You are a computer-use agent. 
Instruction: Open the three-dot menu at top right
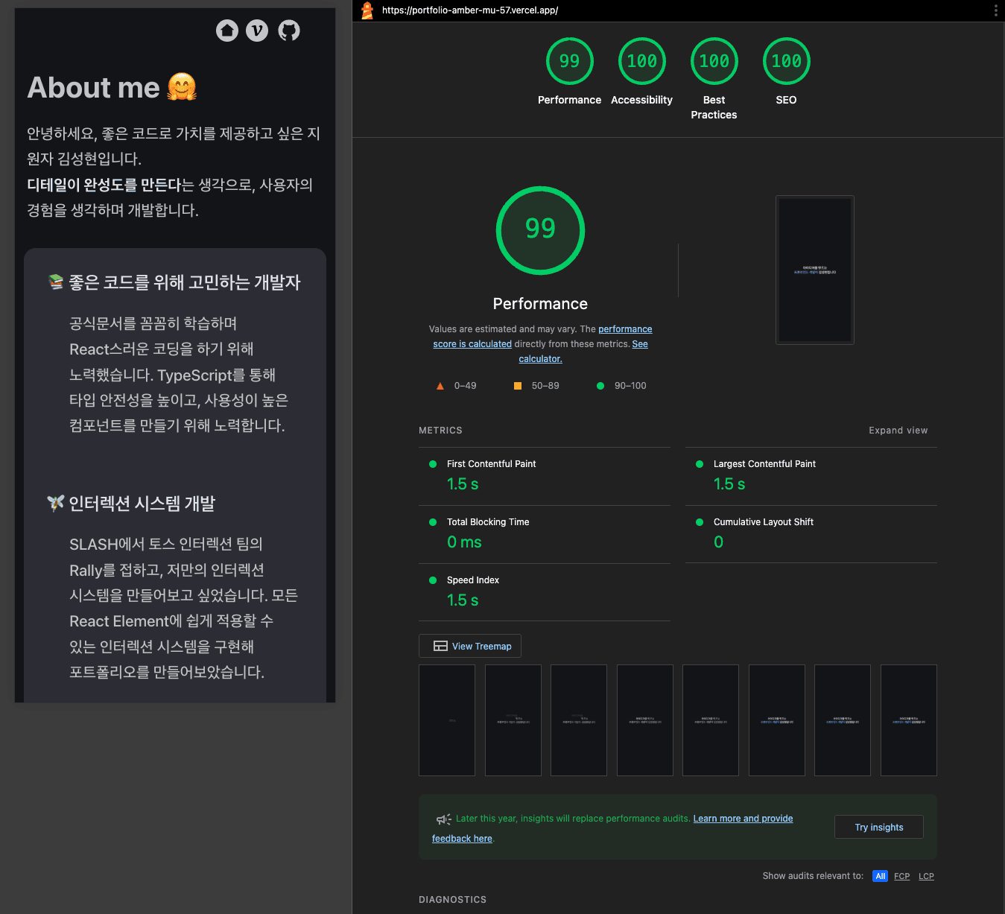click(995, 10)
